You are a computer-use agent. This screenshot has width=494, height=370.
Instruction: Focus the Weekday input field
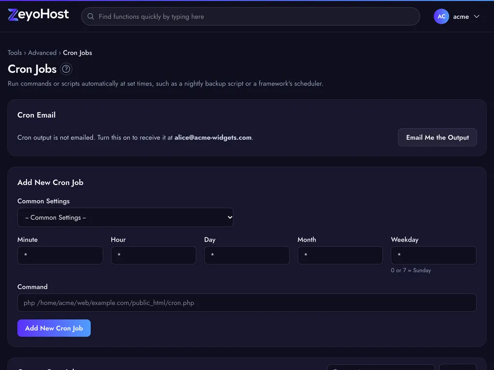(434, 255)
